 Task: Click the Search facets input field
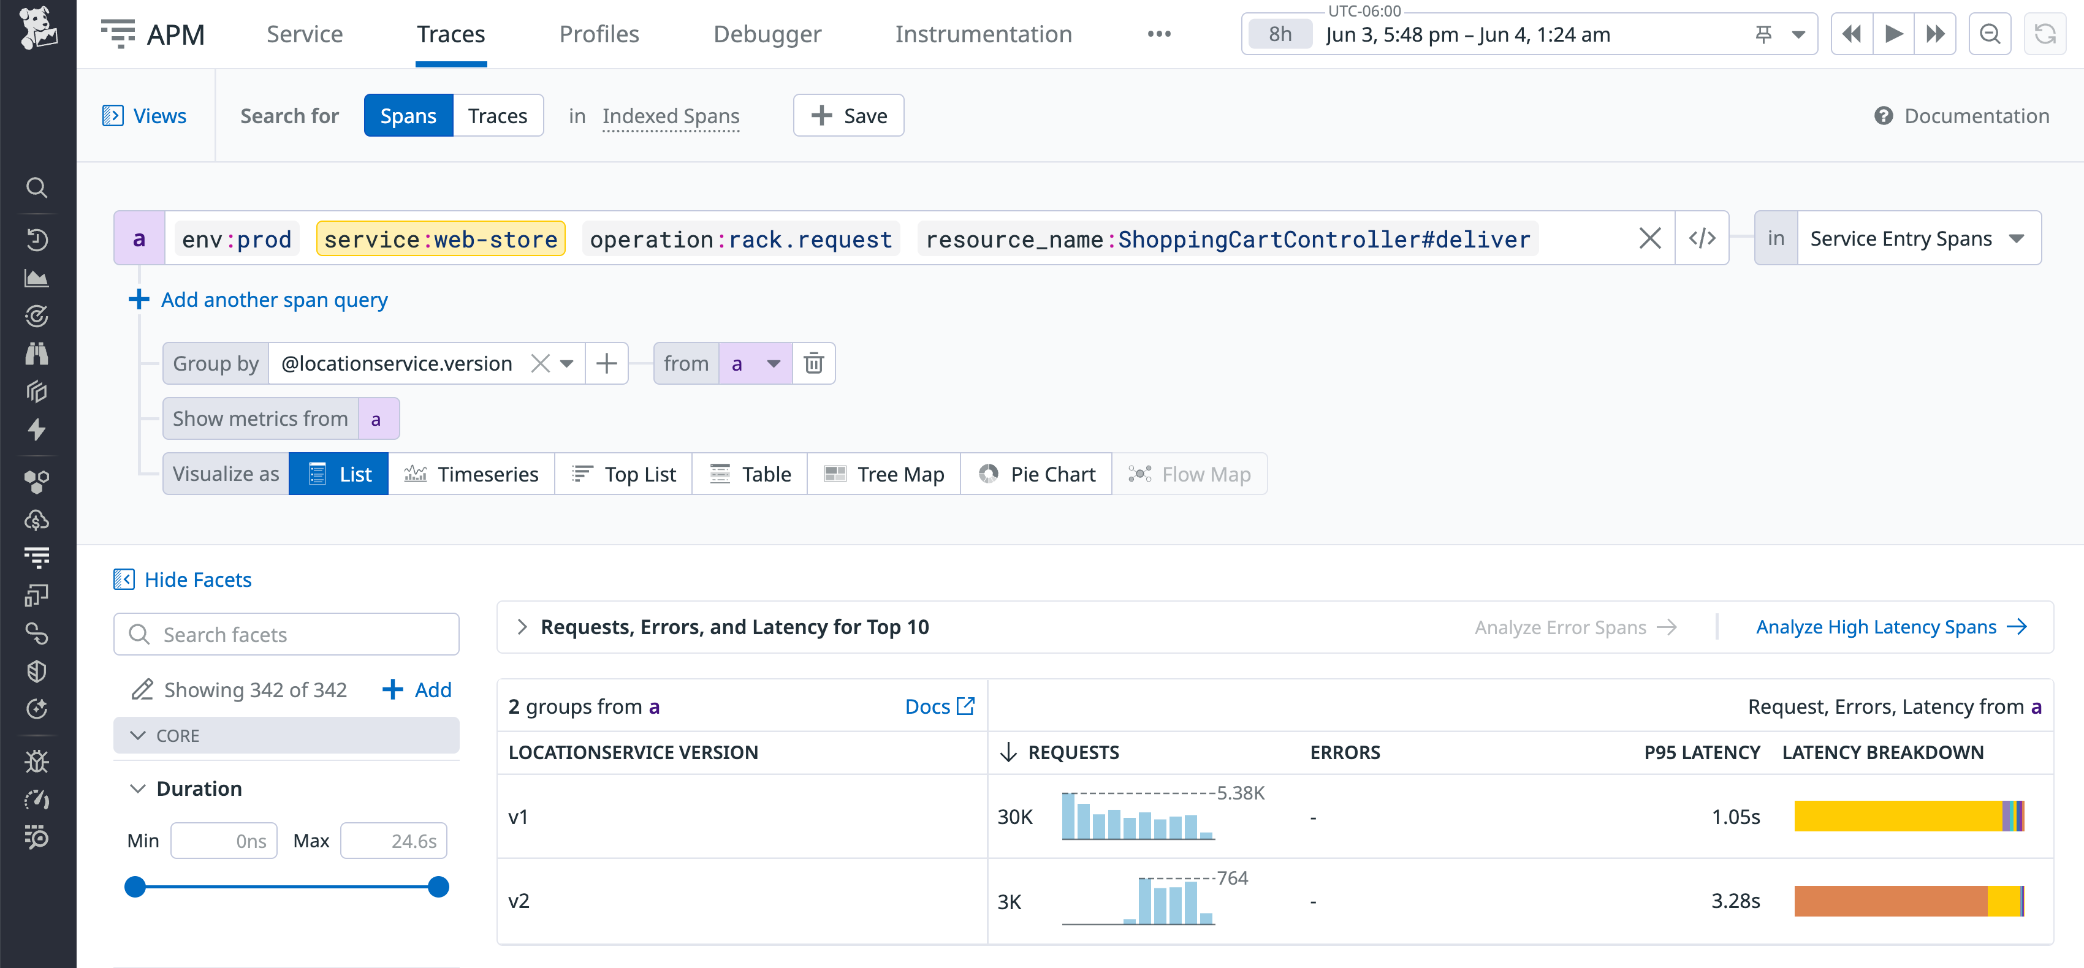(x=286, y=634)
